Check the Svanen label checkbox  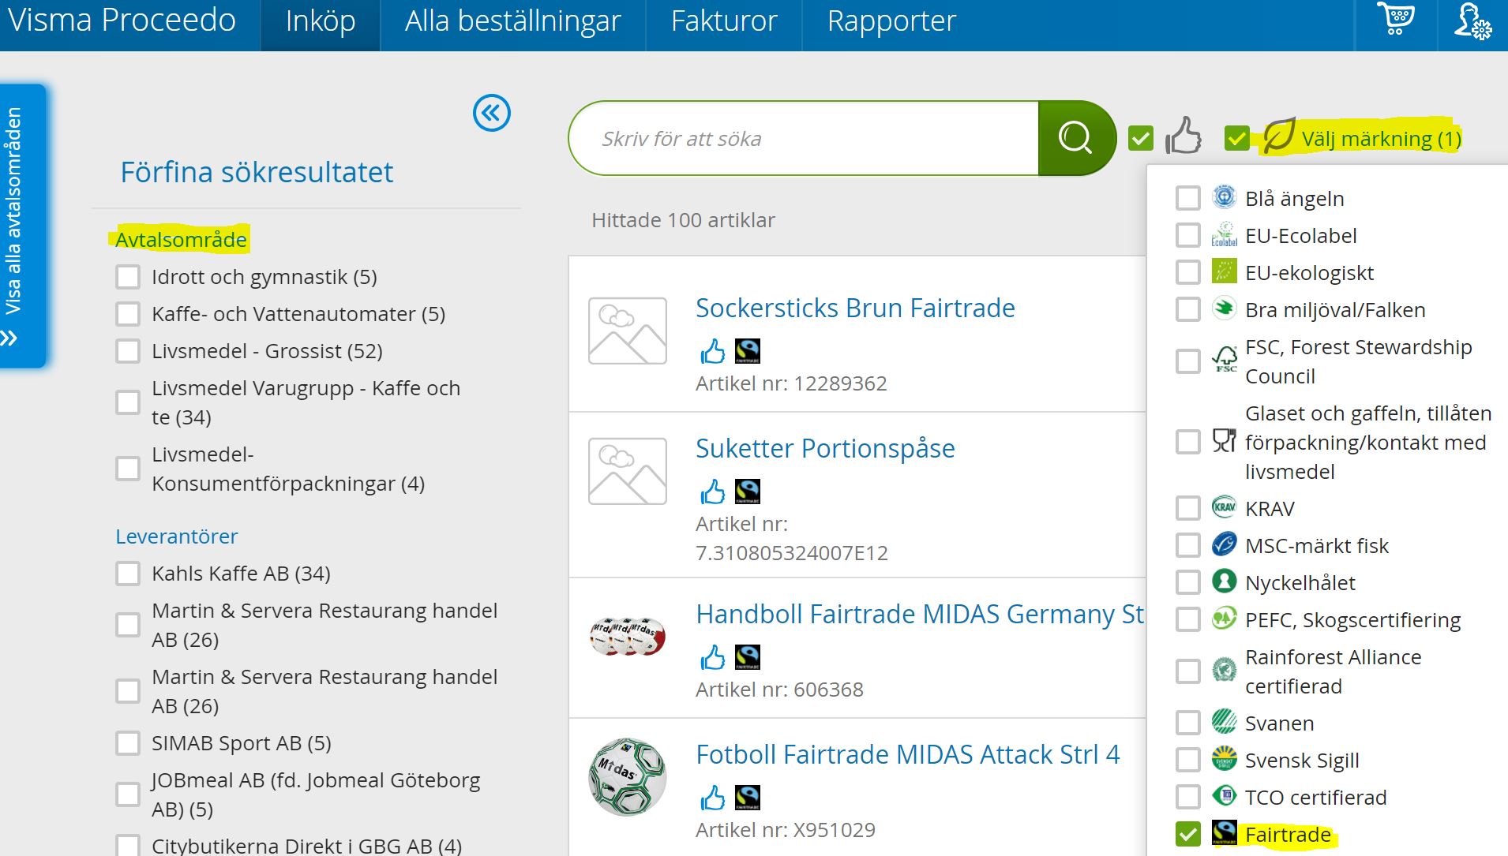1187,723
